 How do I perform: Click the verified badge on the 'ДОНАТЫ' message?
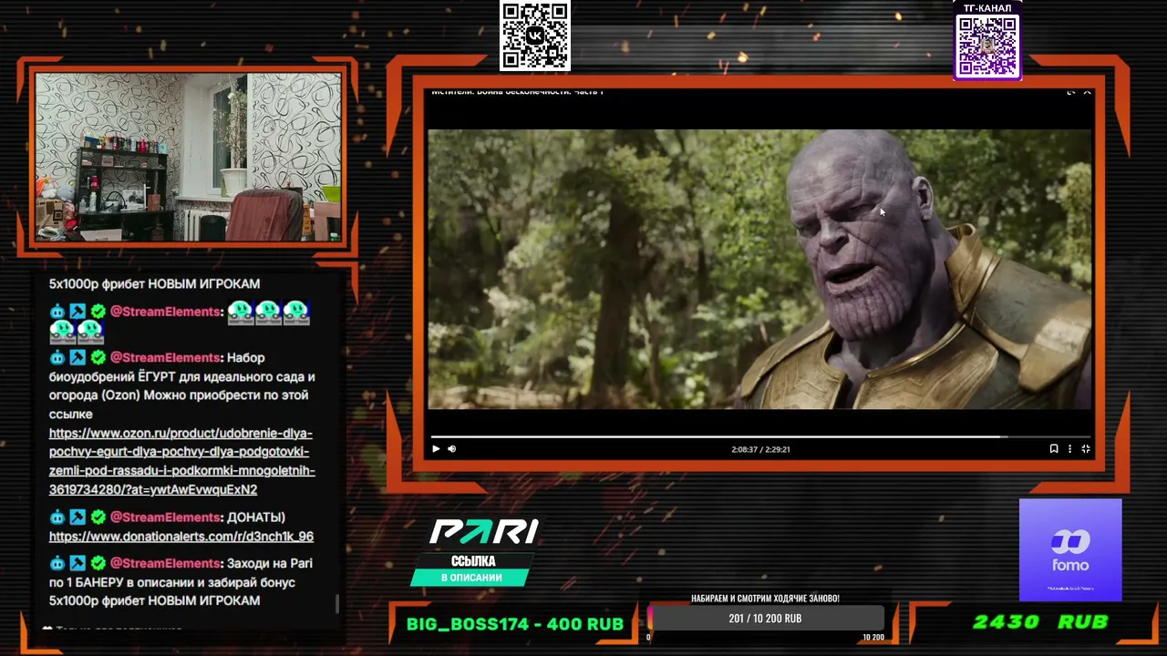click(98, 517)
